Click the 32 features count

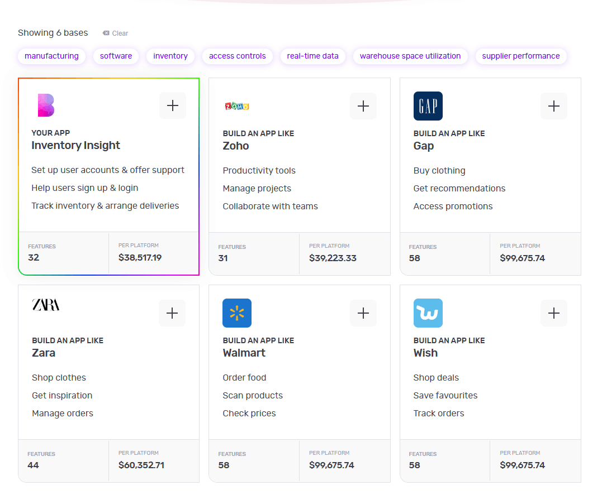coord(34,258)
